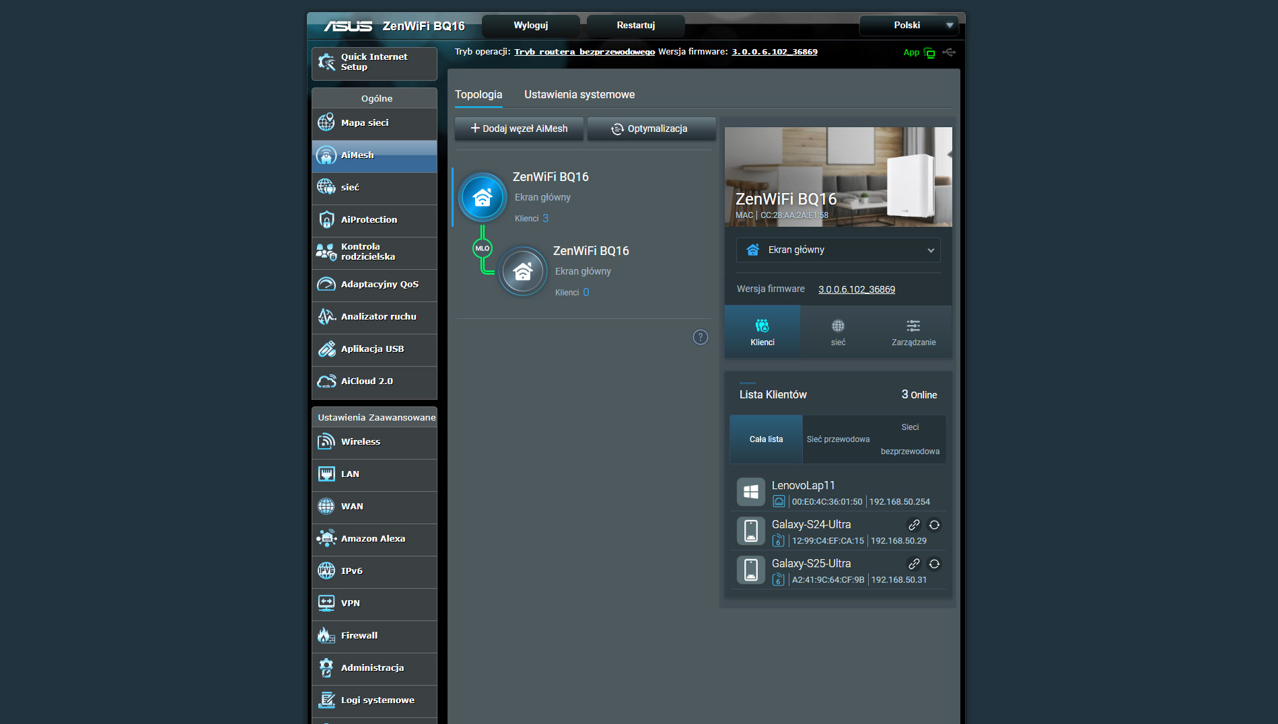Image resolution: width=1278 pixels, height=724 pixels.
Task: Select the Zarządzanie tab in node panel
Action: (x=914, y=332)
